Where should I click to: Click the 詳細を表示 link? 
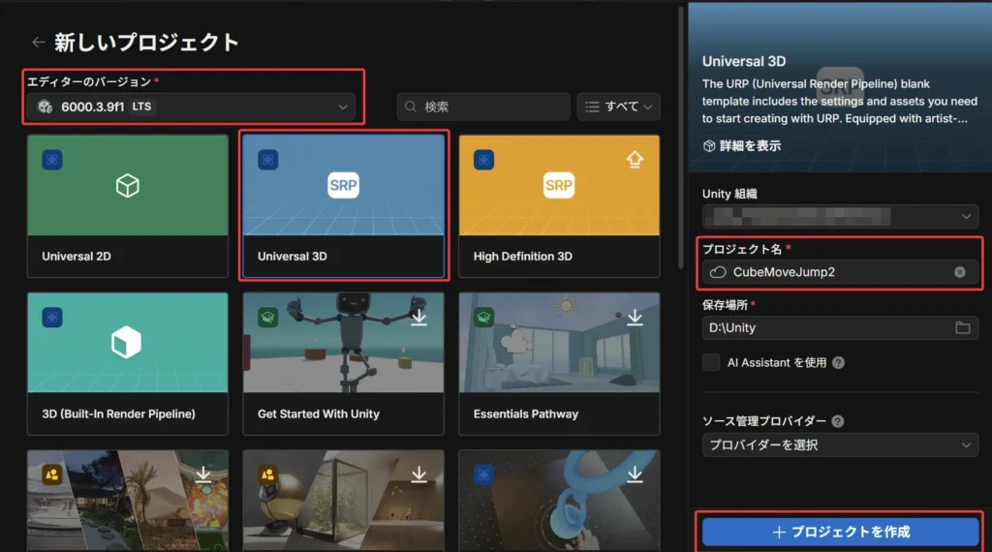click(x=742, y=146)
